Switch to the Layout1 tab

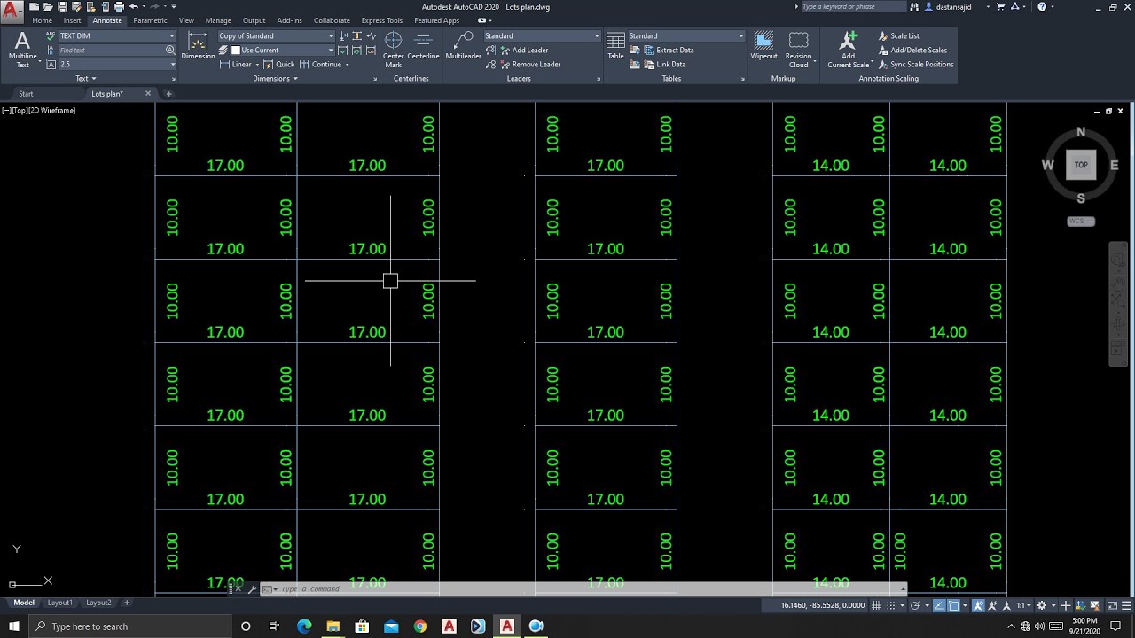pyautogui.click(x=60, y=603)
